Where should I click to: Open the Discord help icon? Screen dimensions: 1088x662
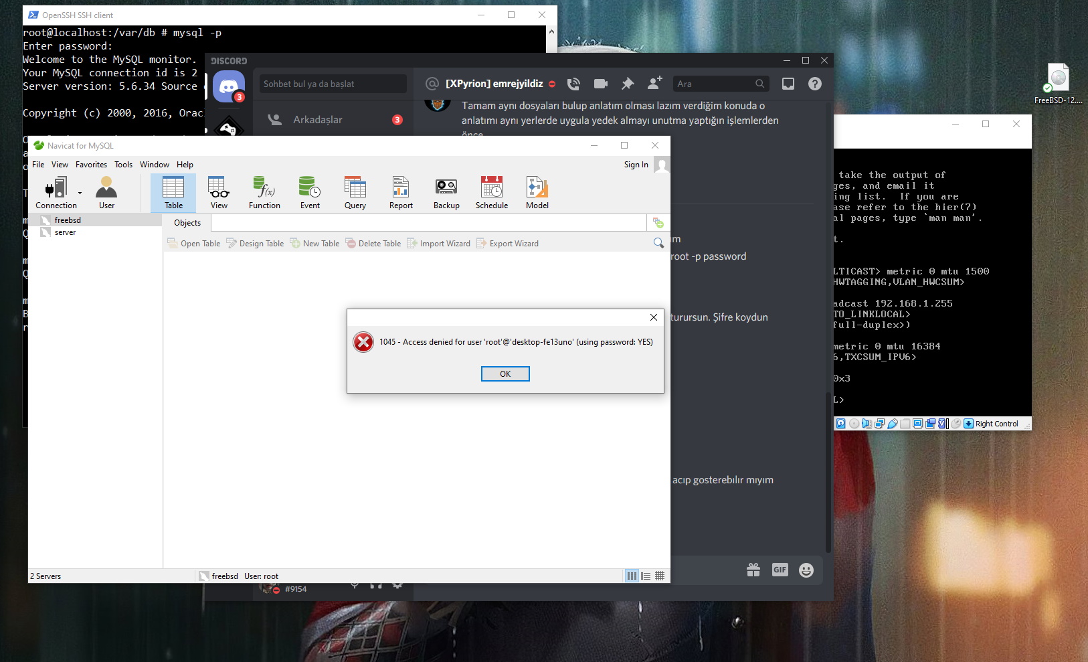click(x=814, y=84)
